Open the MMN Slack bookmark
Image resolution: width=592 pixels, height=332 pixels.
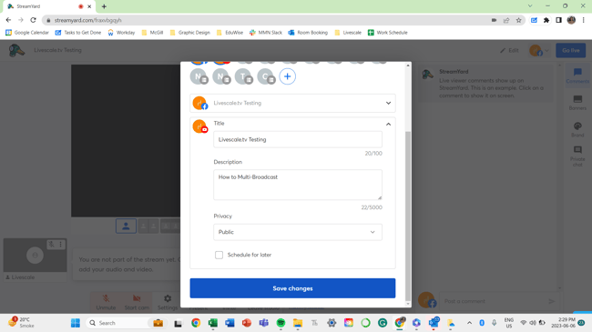266,33
